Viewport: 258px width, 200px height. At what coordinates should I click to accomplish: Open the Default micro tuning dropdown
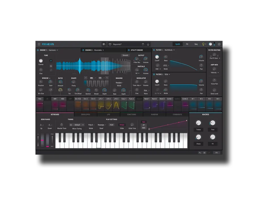(78, 125)
